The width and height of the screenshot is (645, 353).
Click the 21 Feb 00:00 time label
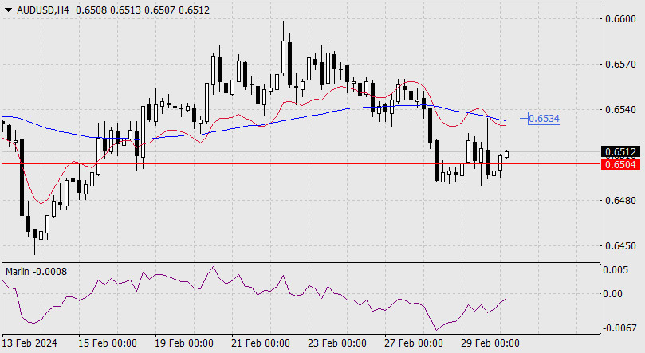coord(261,343)
